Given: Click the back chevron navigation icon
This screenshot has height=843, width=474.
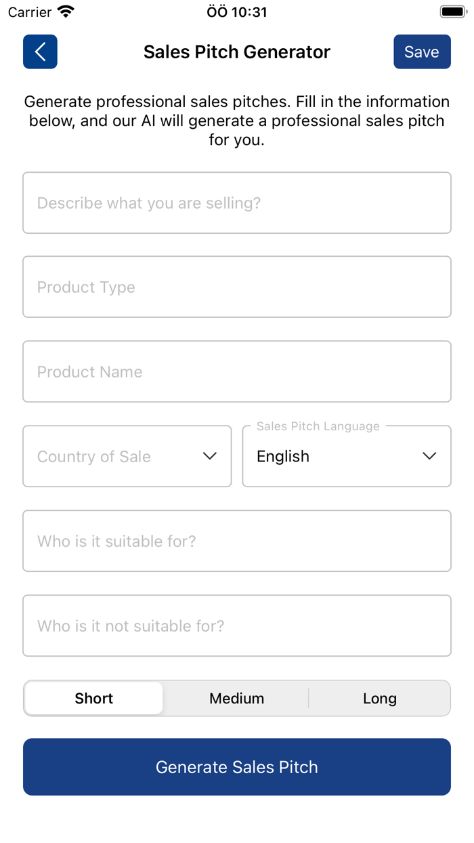Looking at the screenshot, I should point(39,52).
